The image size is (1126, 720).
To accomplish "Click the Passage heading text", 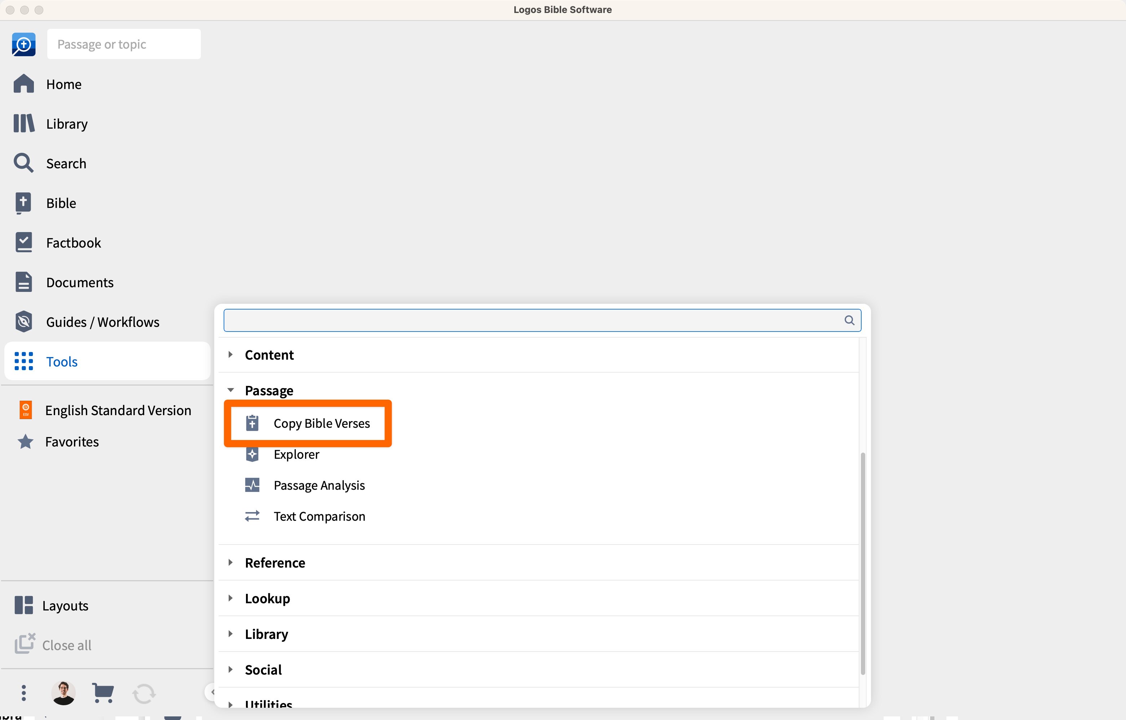I will click(269, 391).
